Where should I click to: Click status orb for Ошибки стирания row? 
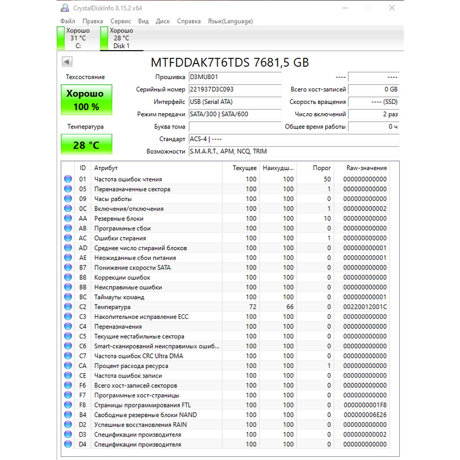[x=68, y=238]
